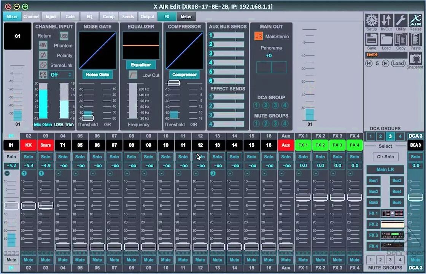426x274 pixels.
Task: Switch to the Comp tab
Action: pos(109,17)
